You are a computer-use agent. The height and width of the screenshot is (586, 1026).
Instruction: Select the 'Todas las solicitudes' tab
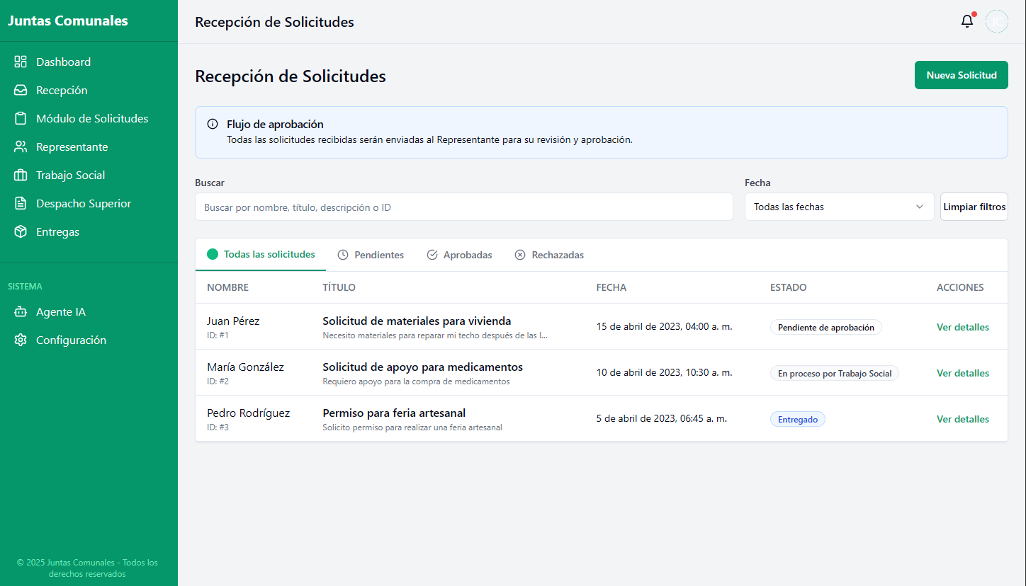click(x=261, y=254)
